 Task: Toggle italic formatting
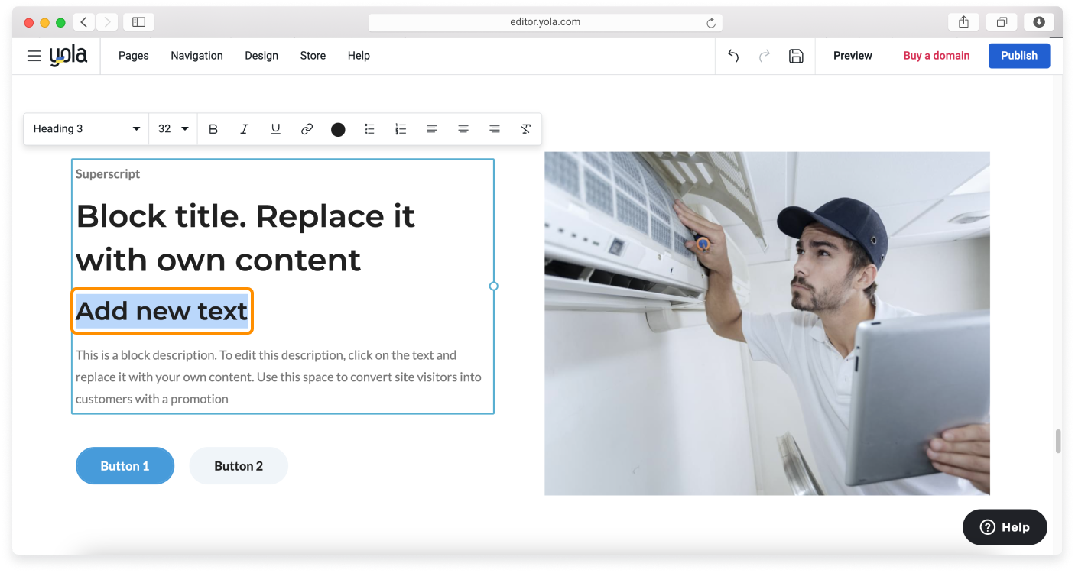click(245, 129)
